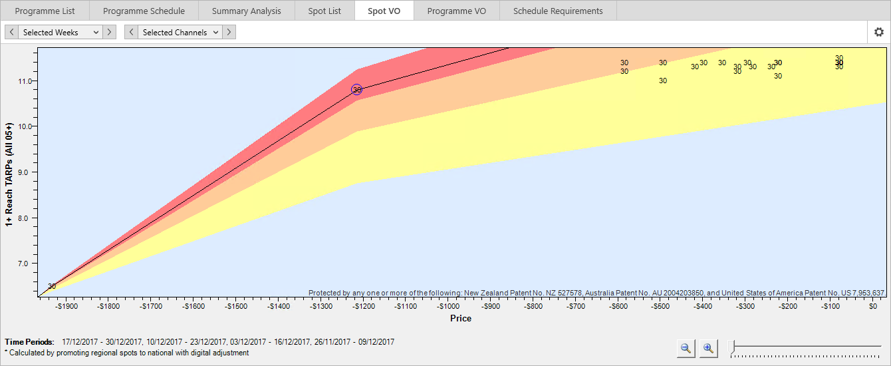Viewport: 891px width, 366px height.
Task: Click the data point near -$1900 price
Action: tap(52, 286)
